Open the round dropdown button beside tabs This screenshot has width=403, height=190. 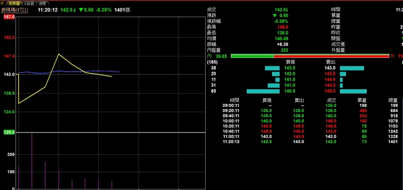coord(3,4)
